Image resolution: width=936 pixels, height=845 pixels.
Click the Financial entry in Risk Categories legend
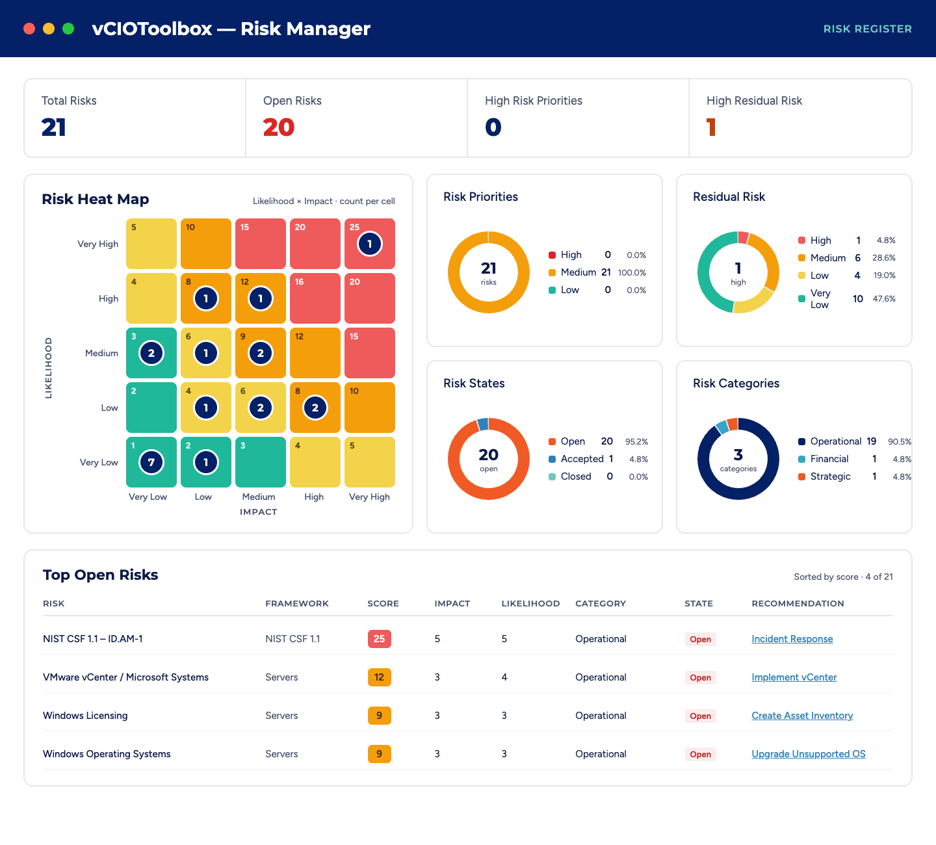tap(855, 459)
